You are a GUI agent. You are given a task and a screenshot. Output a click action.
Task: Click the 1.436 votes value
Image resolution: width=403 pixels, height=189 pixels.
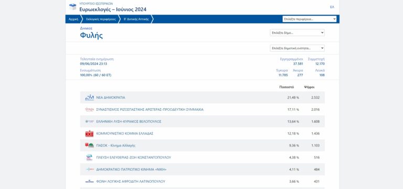(x=315, y=134)
